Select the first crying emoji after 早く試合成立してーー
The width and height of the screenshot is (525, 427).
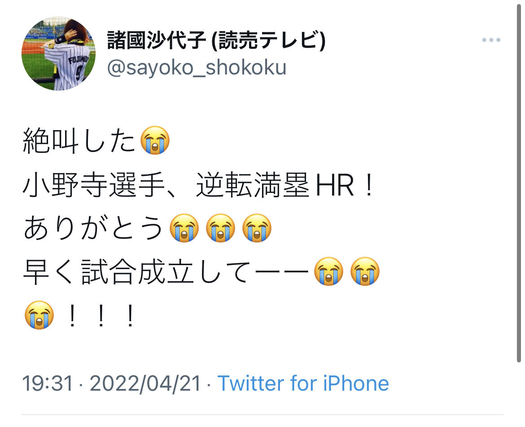[x=328, y=271]
